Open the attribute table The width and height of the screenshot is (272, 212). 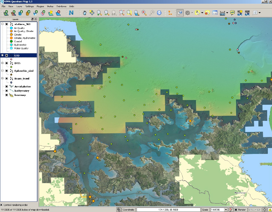tap(215, 13)
